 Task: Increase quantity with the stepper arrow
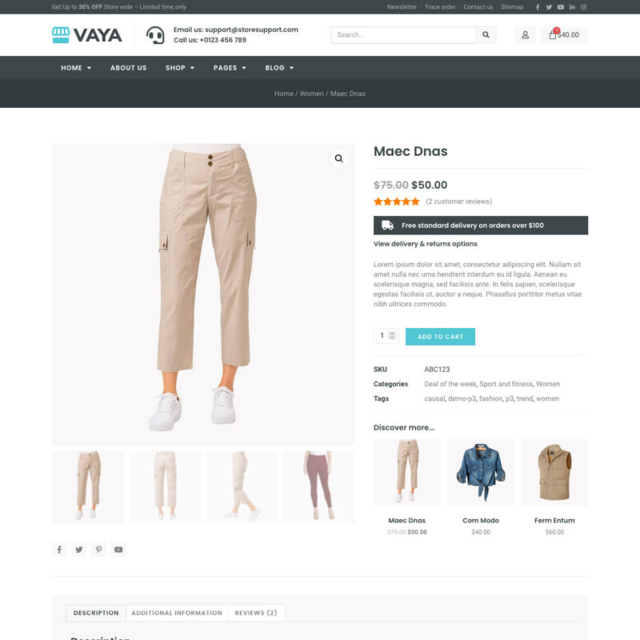pyautogui.click(x=392, y=333)
